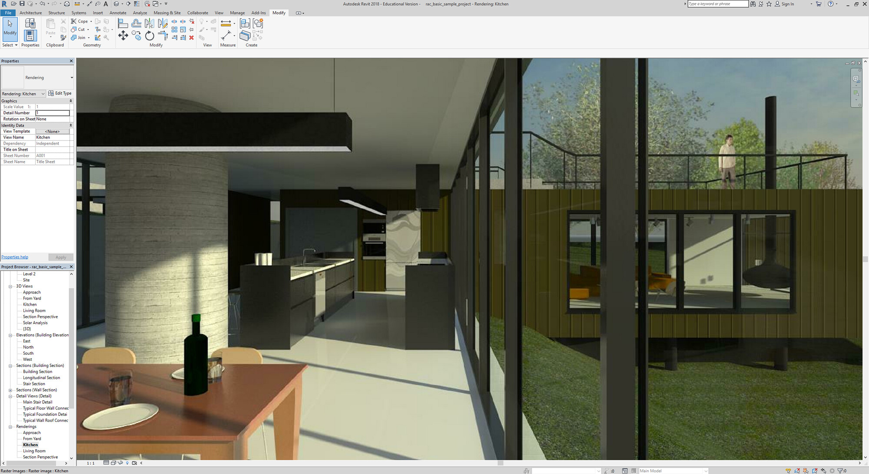This screenshot has width=869, height=474.
Task: Click the Trim/Extend to Corner tool
Action: pos(163,36)
